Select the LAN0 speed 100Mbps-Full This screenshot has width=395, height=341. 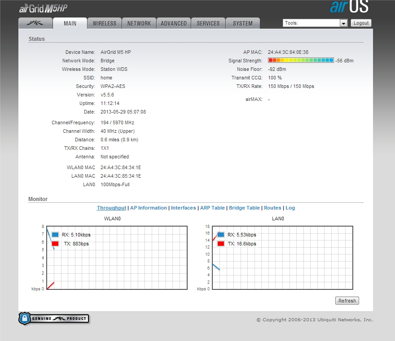(x=115, y=184)
